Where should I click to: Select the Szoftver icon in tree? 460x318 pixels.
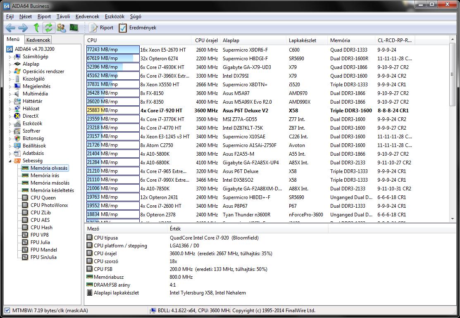(18, 131)
